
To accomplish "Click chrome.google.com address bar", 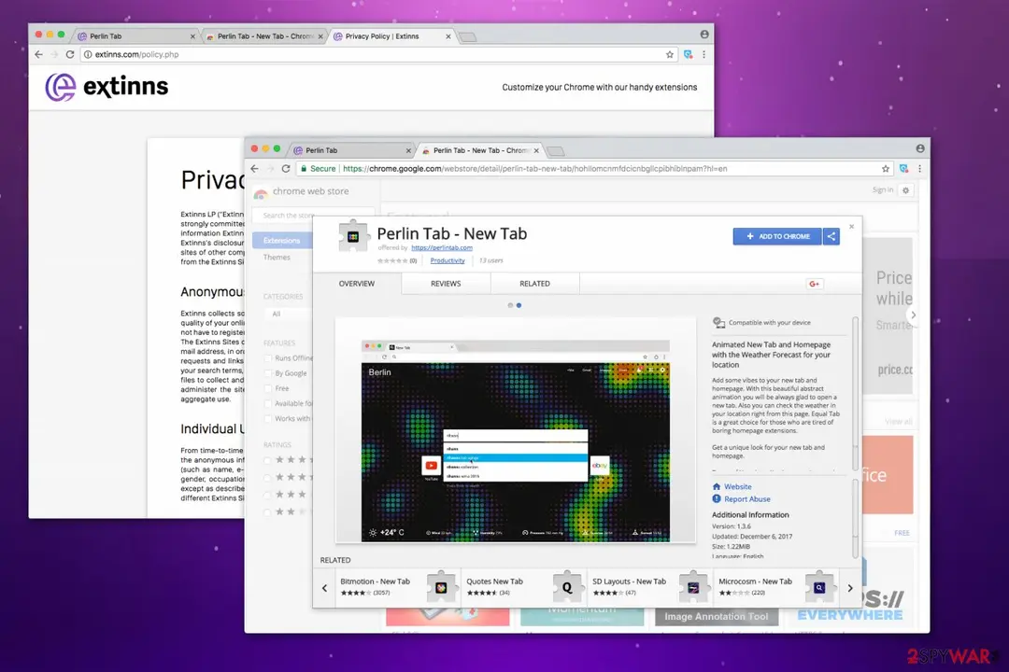I will (594, 169).
